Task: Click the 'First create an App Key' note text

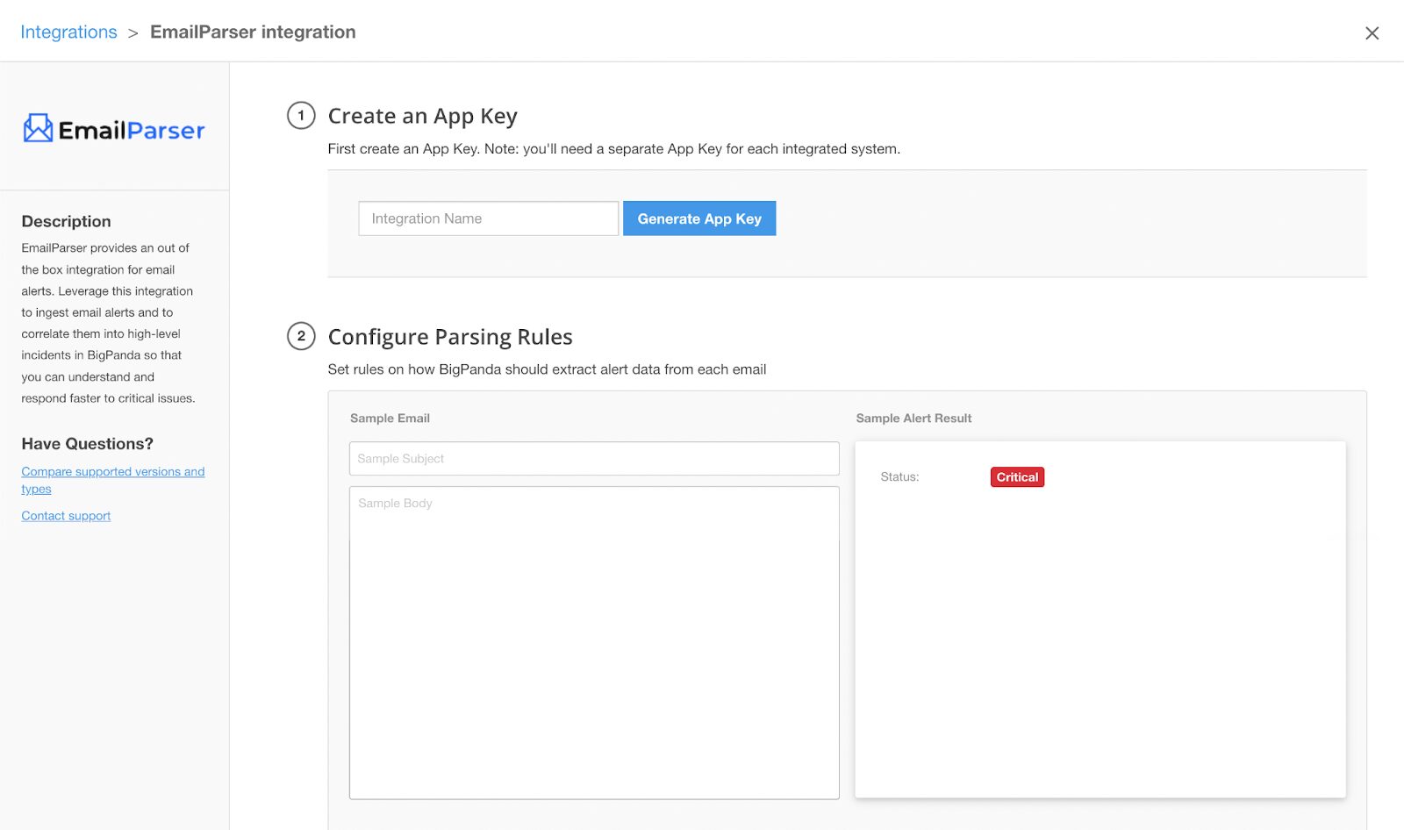Action: [613, 149]
